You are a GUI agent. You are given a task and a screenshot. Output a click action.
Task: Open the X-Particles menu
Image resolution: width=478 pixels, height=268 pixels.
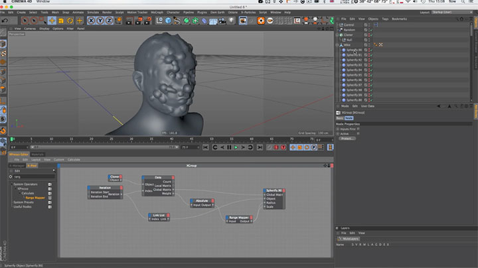pyautogui.click(x=248, y=13)
